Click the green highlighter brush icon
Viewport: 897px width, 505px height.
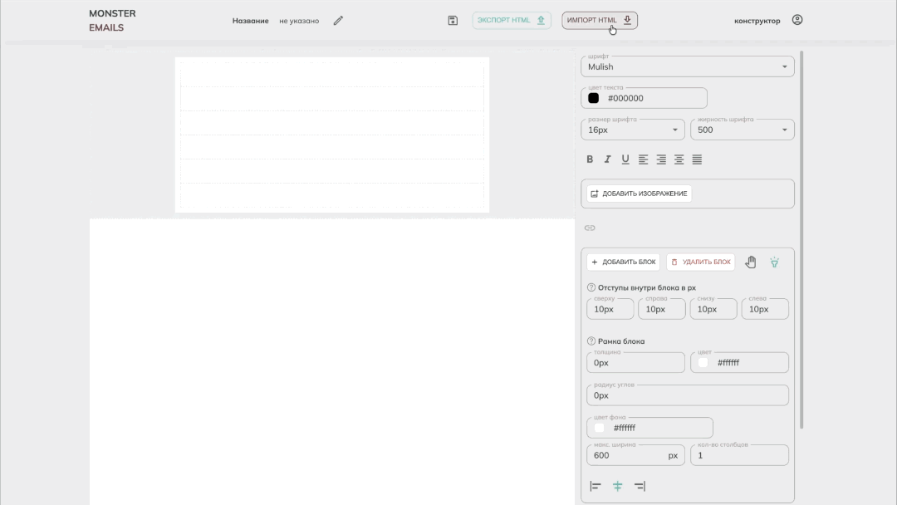click(x=774, y=262)
